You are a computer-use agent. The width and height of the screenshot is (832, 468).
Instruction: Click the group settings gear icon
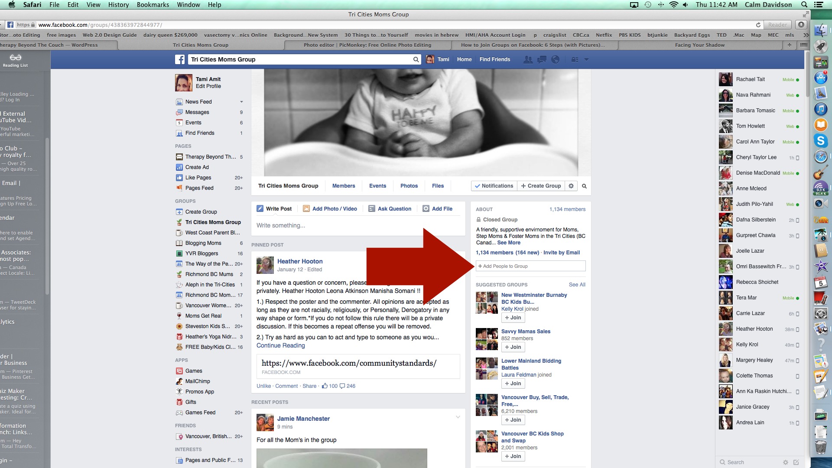pyautogui.click(x=571, y=186)
